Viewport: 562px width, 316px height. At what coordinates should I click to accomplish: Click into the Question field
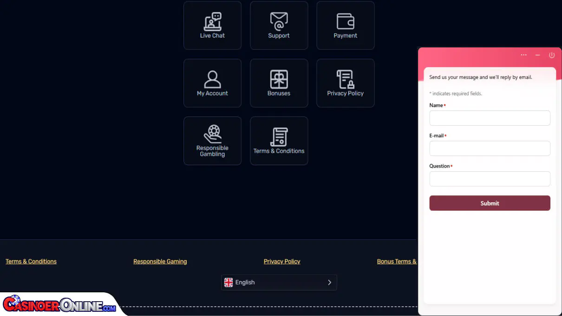coord(490,179)
